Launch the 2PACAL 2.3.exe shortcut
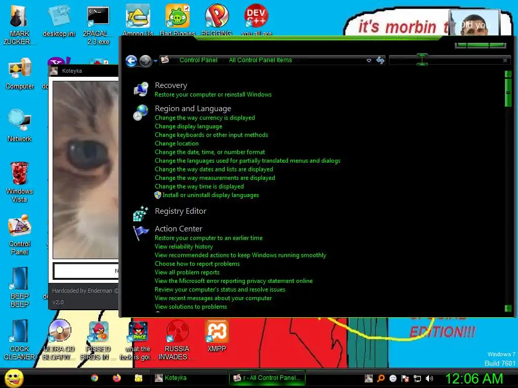Screen dimensions: 518x388 pos(98,24)
